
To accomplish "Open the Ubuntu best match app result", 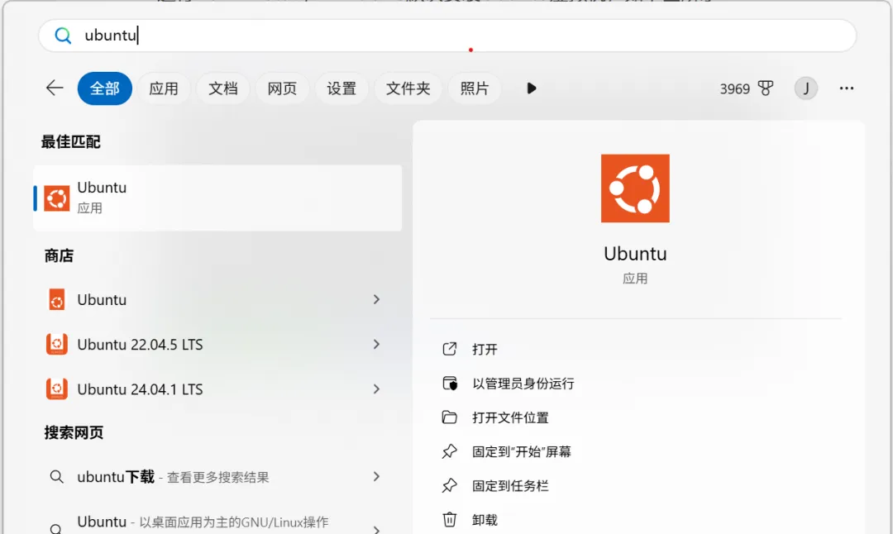I will pyautogui.click(x=217, y=198).
